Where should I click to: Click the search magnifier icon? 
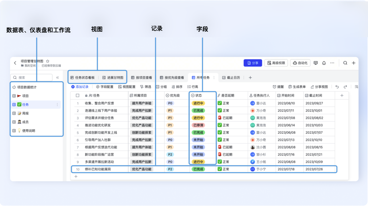(345, 63)
